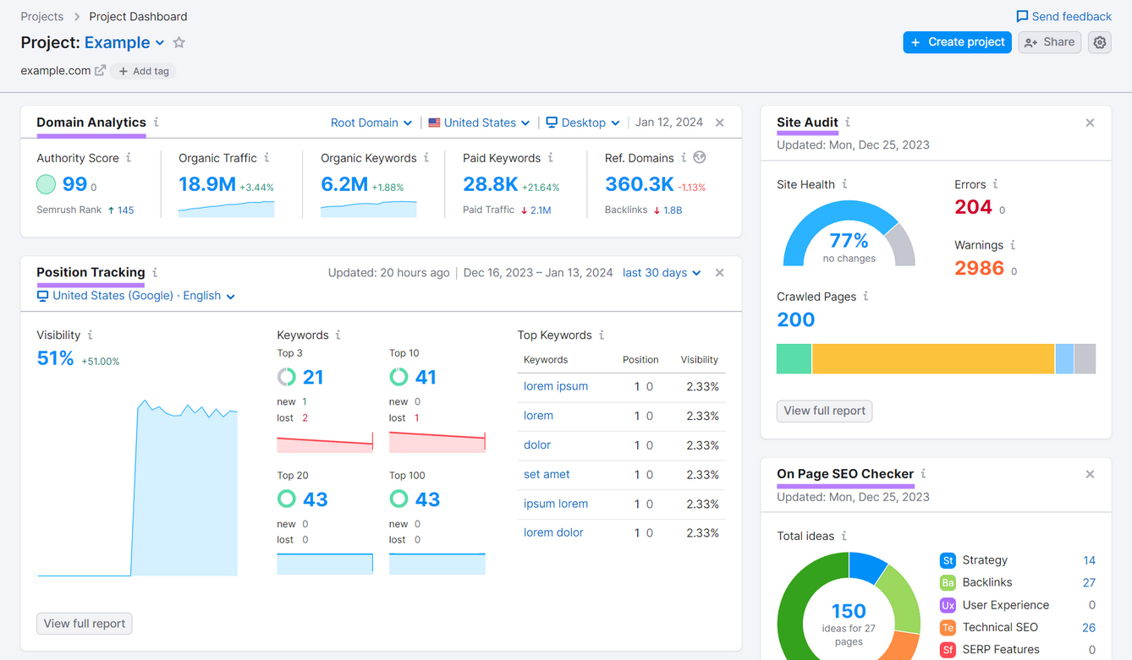Click Send feedback link
This screenshot has width=1132, height=660.
(1063, 16)
